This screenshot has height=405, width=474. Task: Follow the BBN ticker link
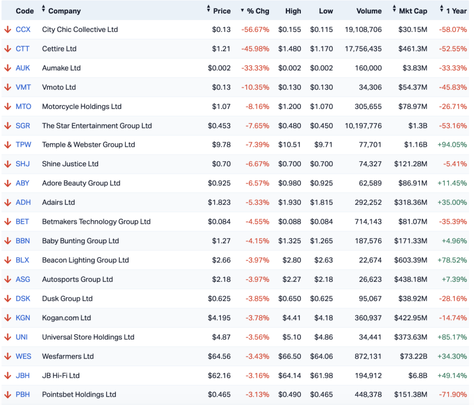tap(23, 241)
